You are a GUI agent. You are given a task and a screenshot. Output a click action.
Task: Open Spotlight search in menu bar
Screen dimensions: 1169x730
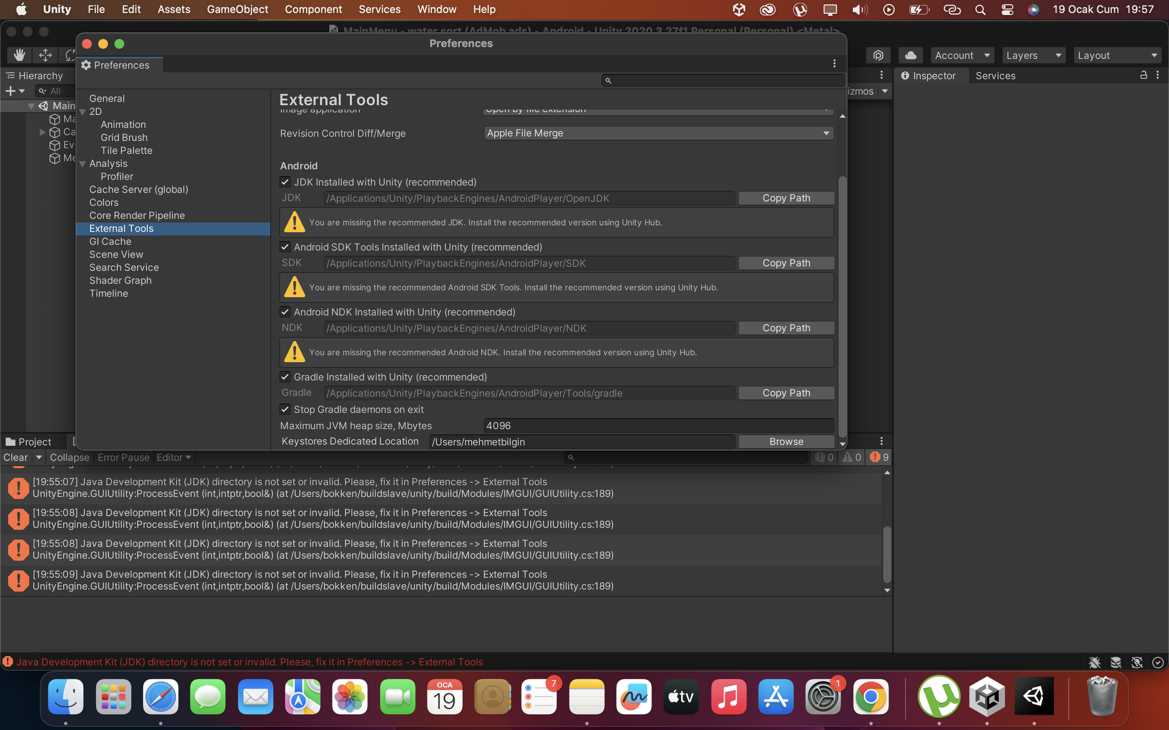pos(980,10)
